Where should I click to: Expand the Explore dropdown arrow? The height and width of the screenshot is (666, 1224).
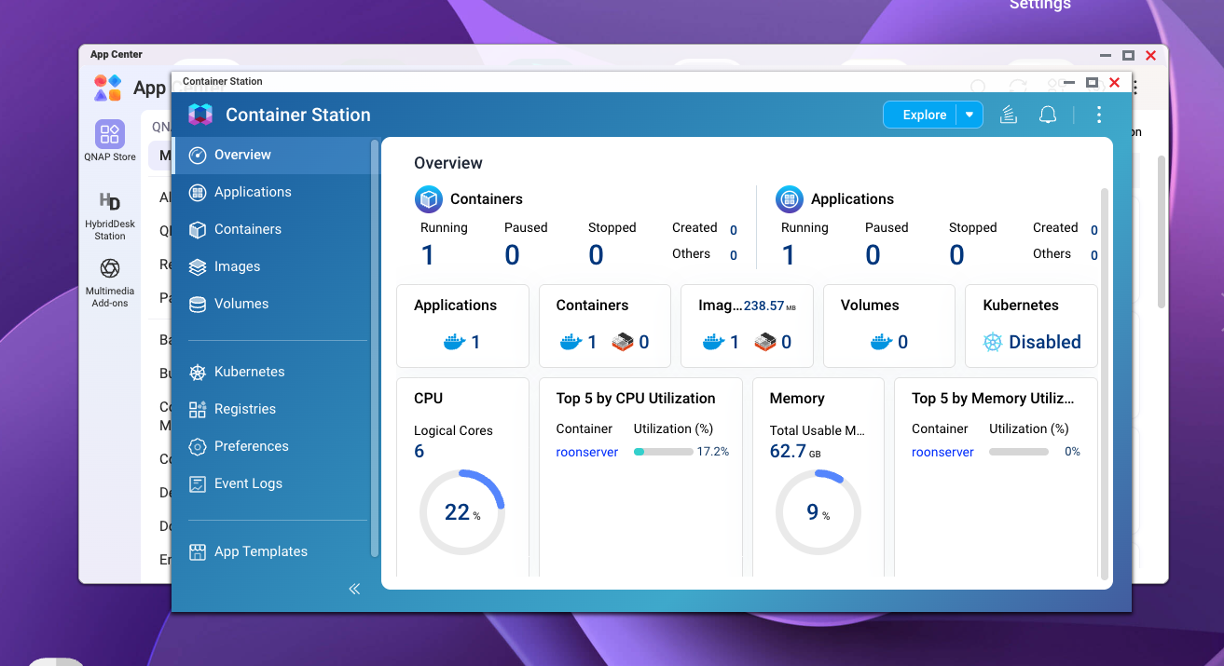tap(970, 115)
